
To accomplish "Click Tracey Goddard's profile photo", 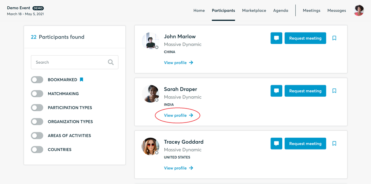I will pos(150,147).
